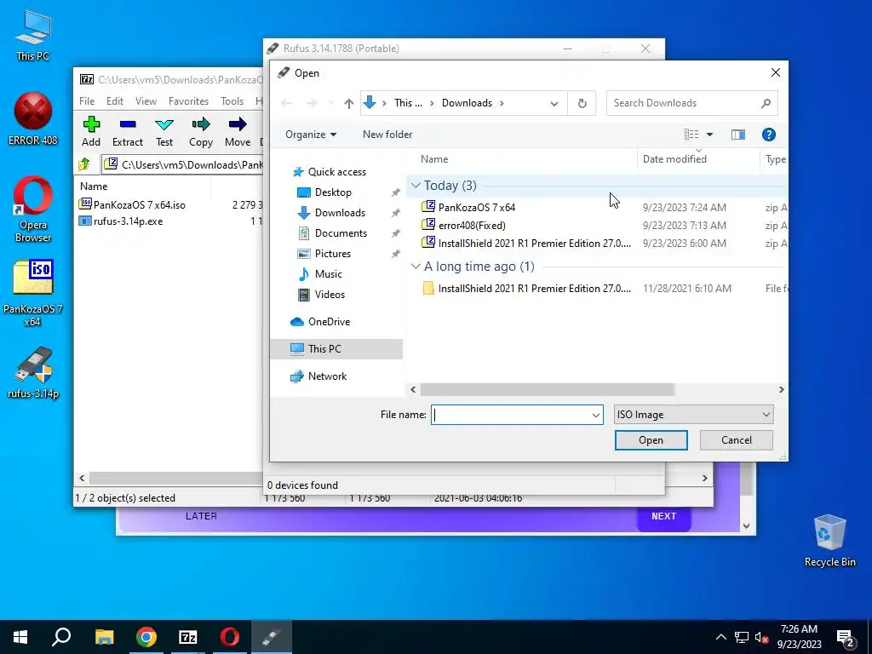872x654 pixels.
Task: Select Network in the navigation pane
Action: [x=327, y=376]
